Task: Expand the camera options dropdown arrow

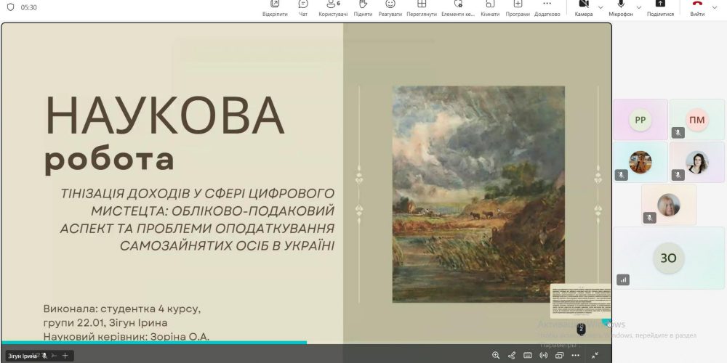Action: 601,7
